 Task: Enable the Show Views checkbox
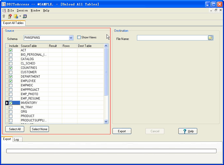[79, 37]
